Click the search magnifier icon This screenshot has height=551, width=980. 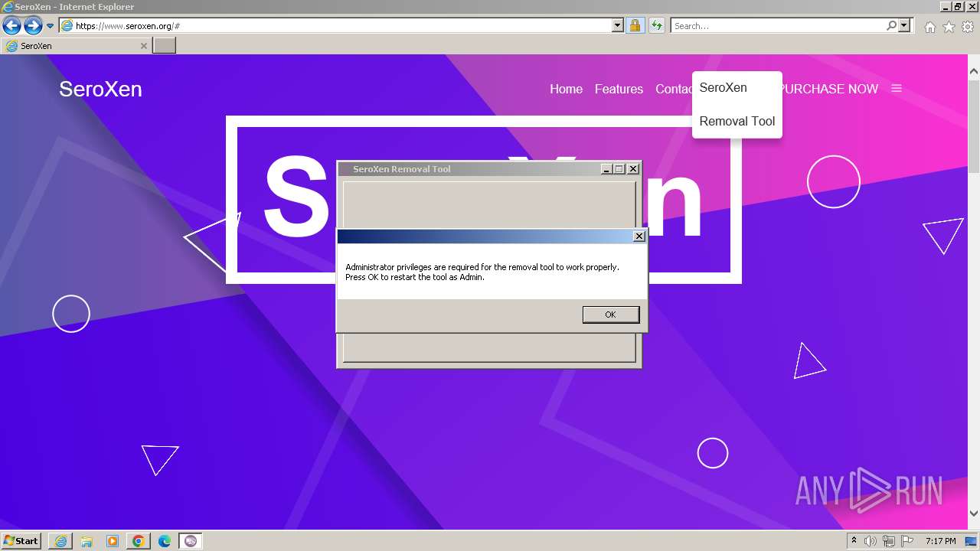tap(891, 26)
